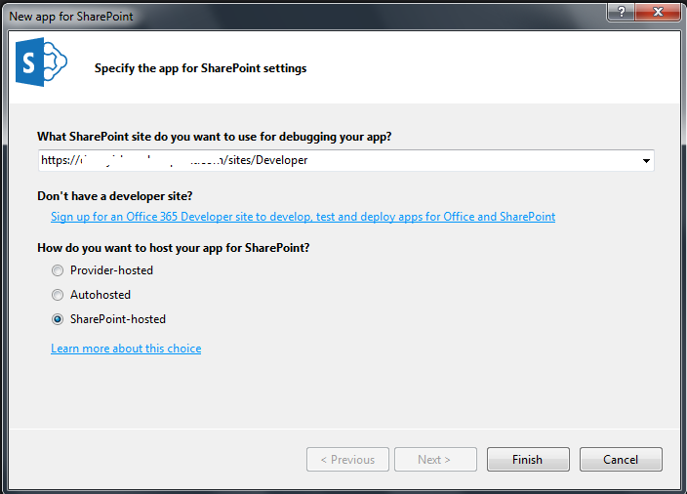Click the Provider-hosted option label text
Screen dimensions: 687x494
tap(111, 270)
